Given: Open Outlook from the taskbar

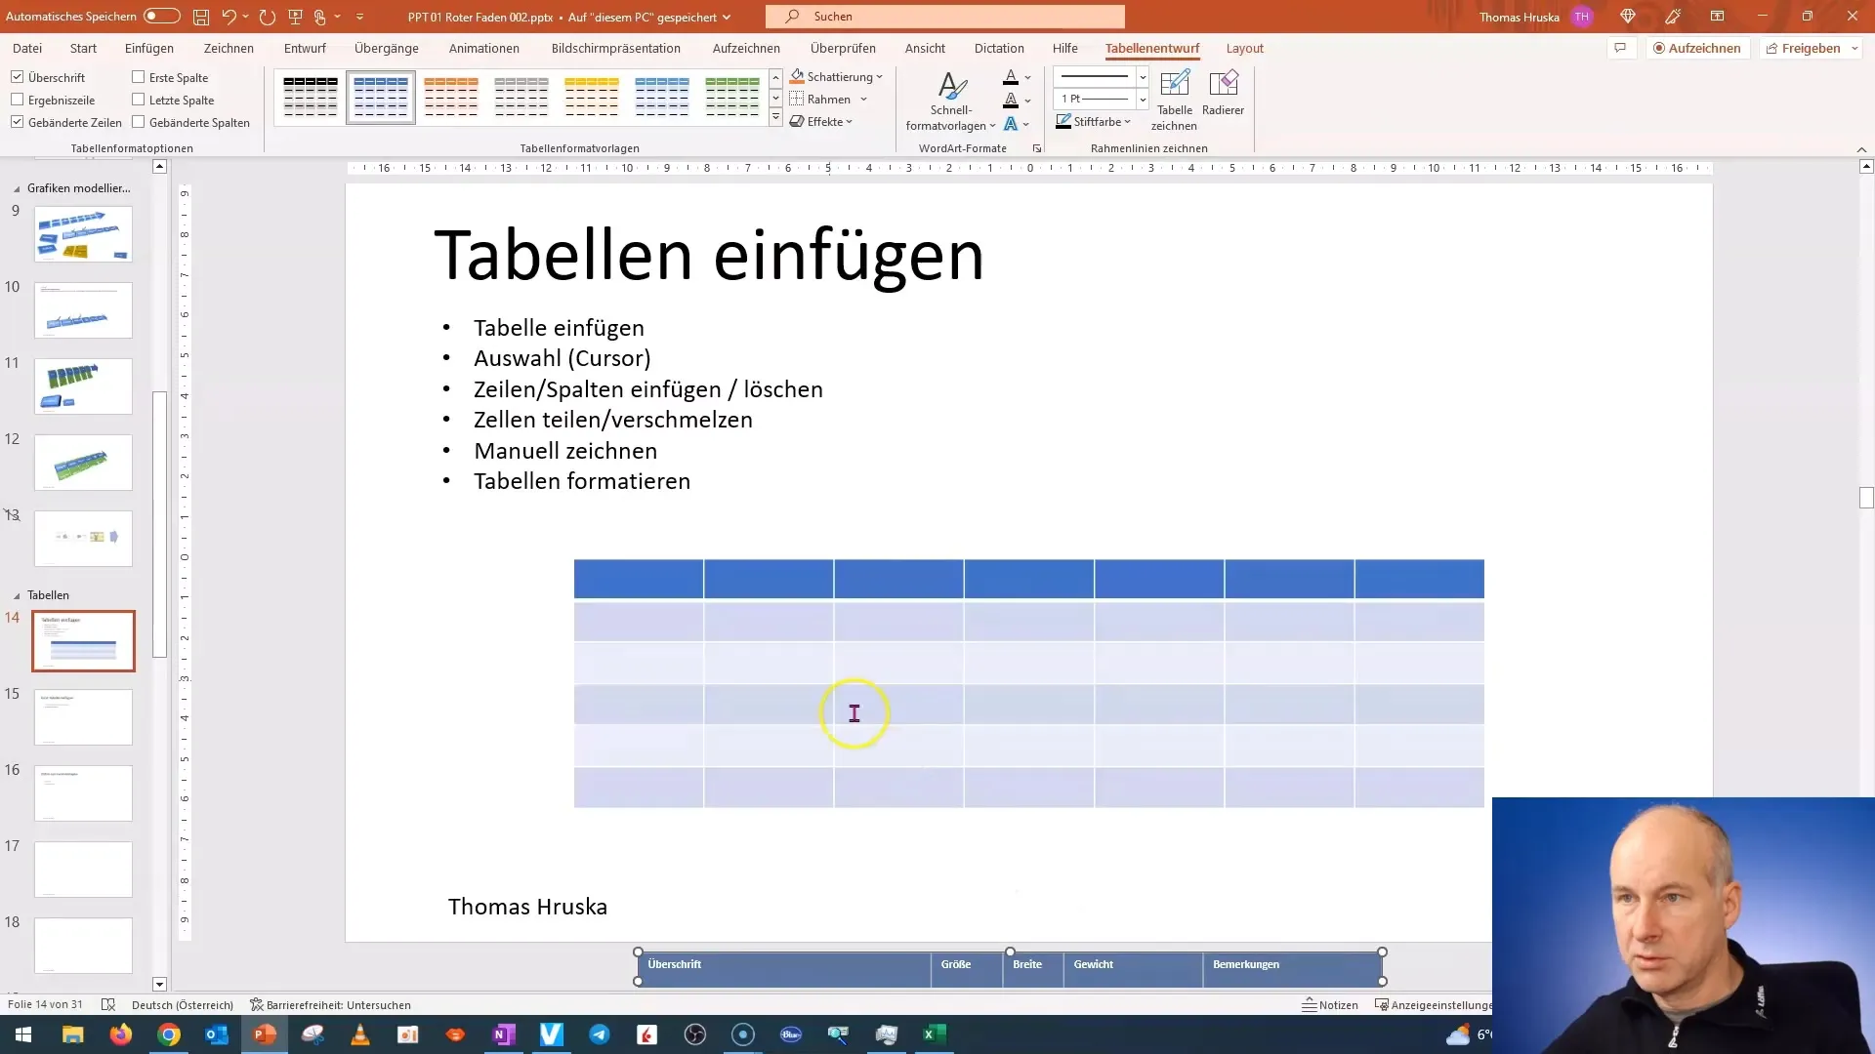Looking at the screenshot, I should coord(217,1034).
